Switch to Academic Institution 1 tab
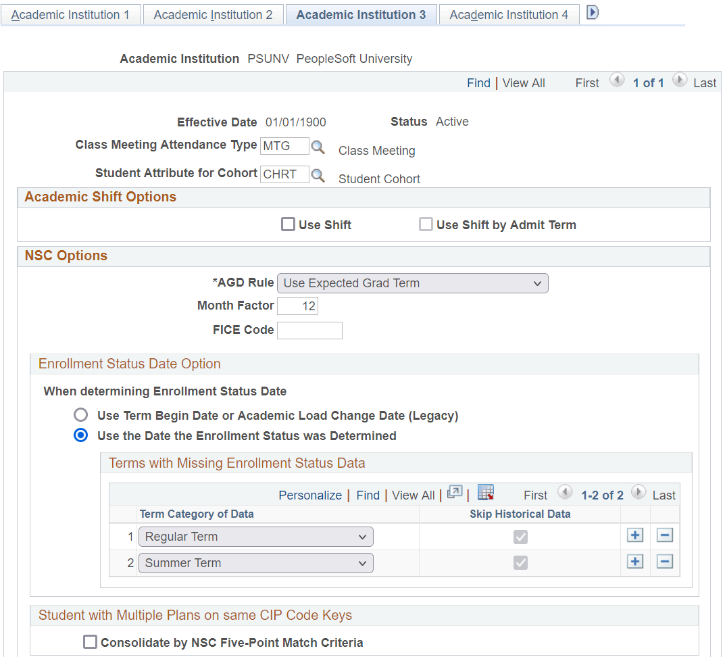The width and height of the screenshot is (725, 657). (x=70, y=15)
